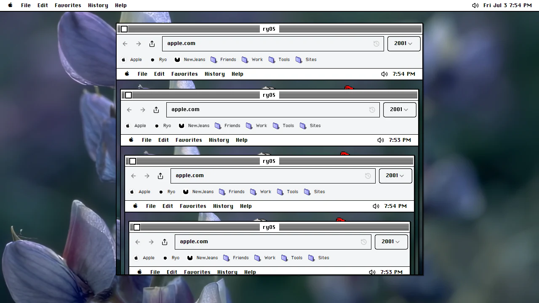539x303 pixels.
Task: Click volume icon beside third-level 7:54 PM
Action: (376, 206)
